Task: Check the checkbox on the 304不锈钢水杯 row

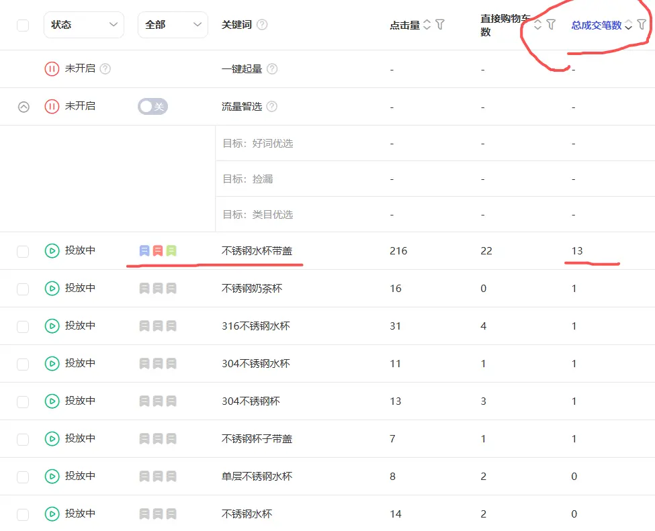Action: point(23,363)
